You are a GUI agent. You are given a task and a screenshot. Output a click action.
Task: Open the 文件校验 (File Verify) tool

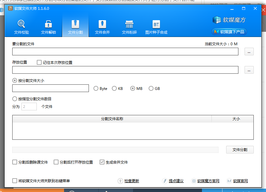click(x=21, y=27)
